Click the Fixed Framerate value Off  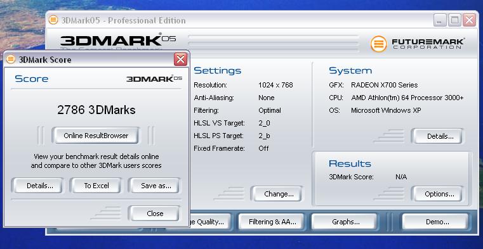coord(263,148)
